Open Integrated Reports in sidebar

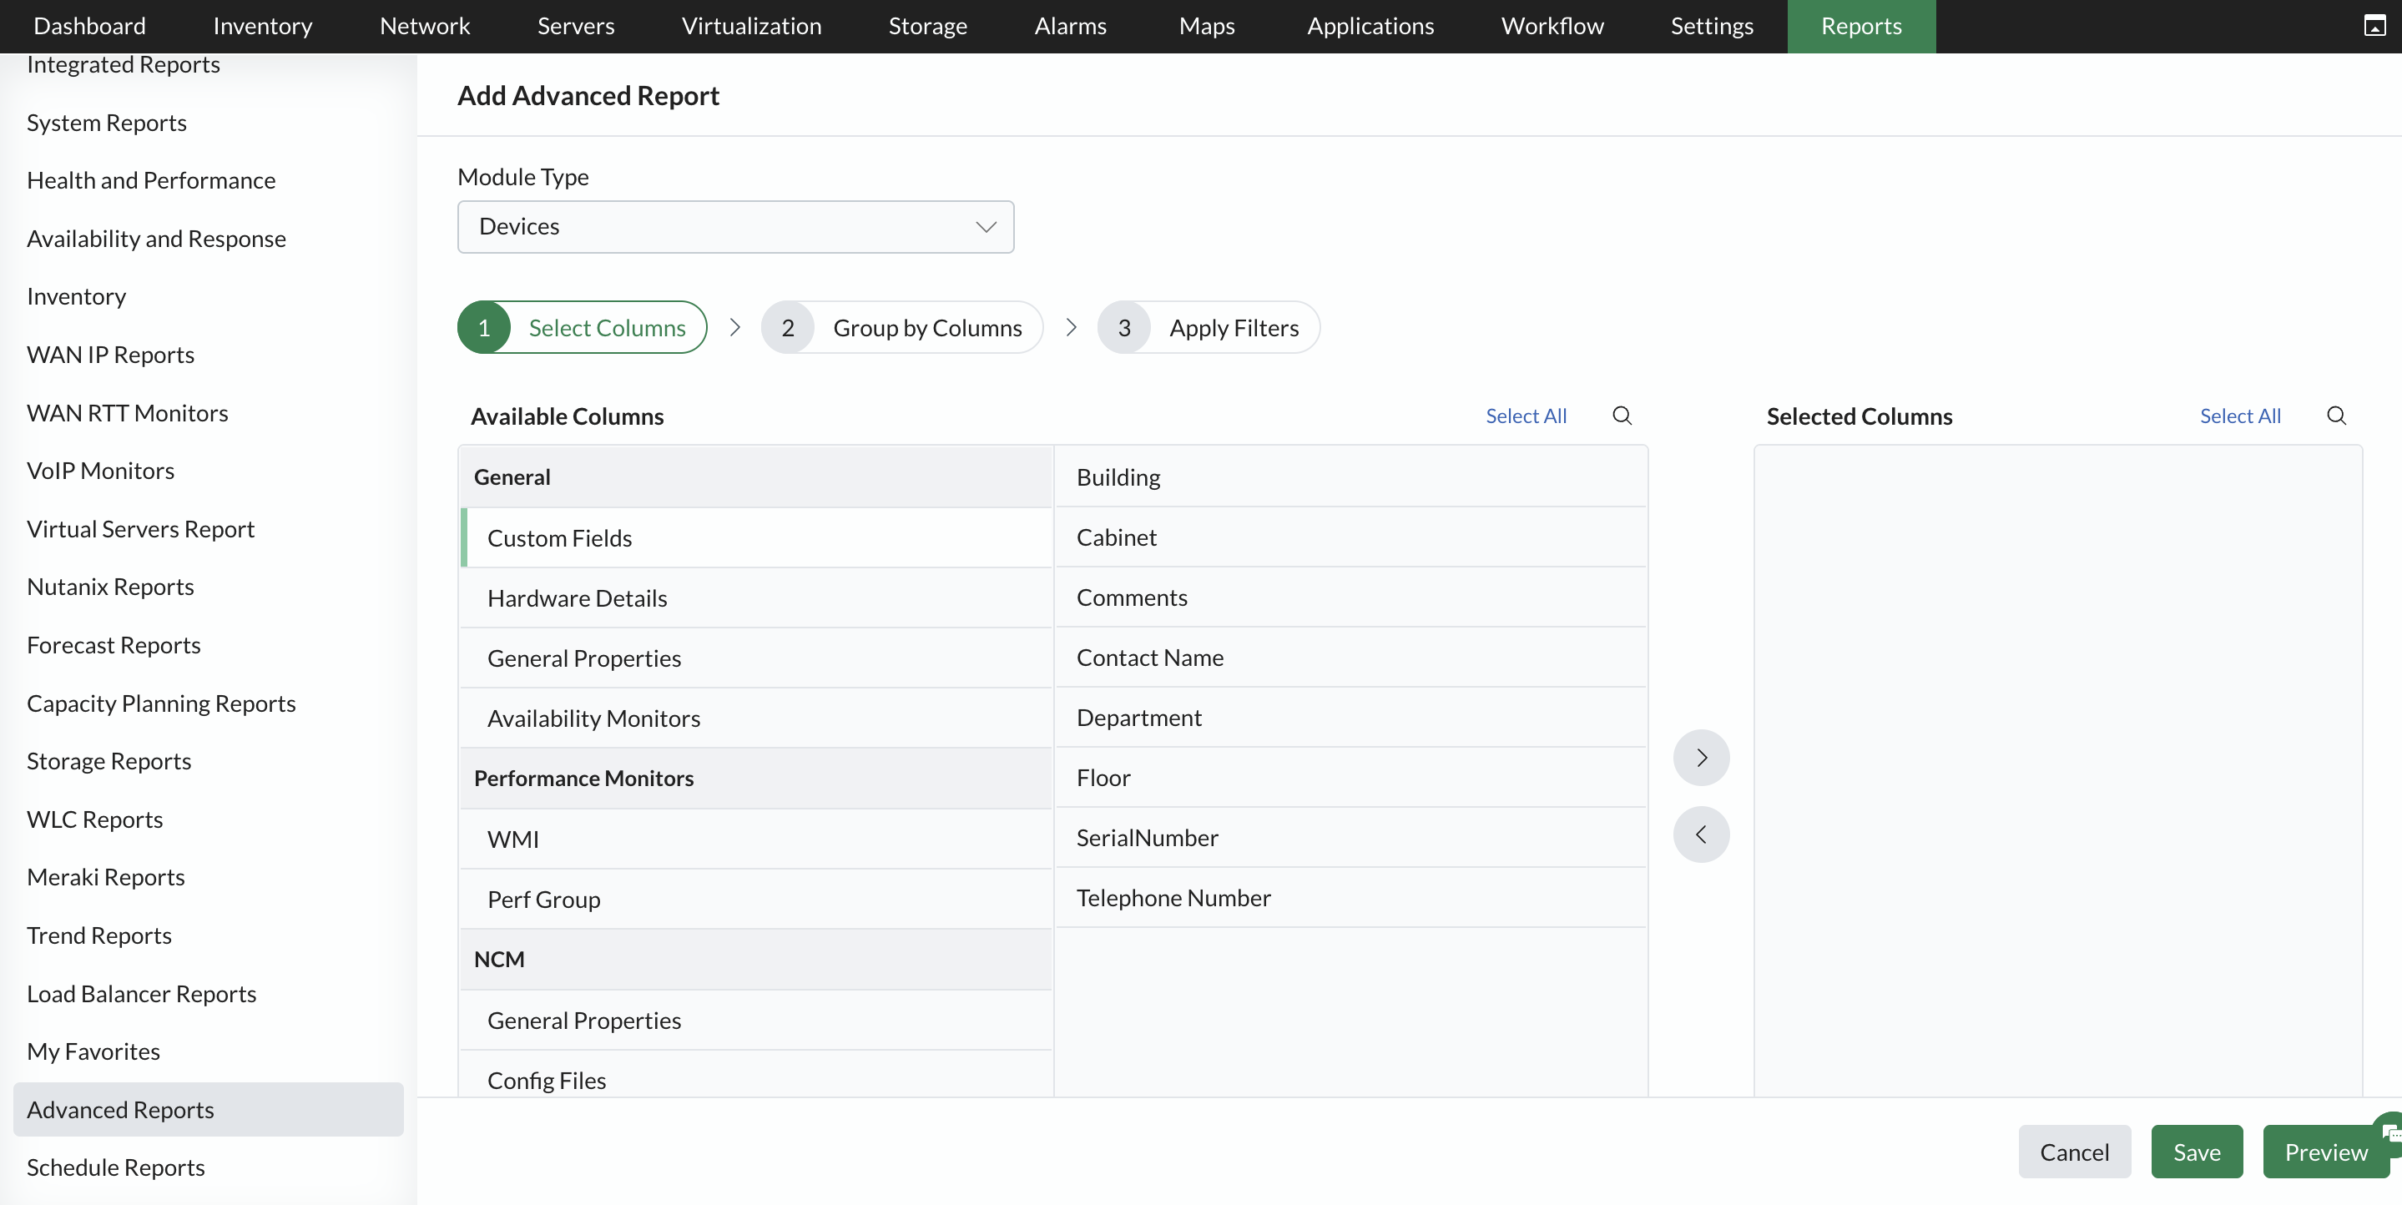[123, 64]
